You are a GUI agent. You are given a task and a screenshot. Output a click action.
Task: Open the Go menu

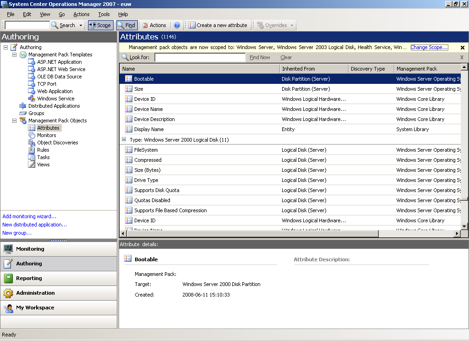(62, 14)
